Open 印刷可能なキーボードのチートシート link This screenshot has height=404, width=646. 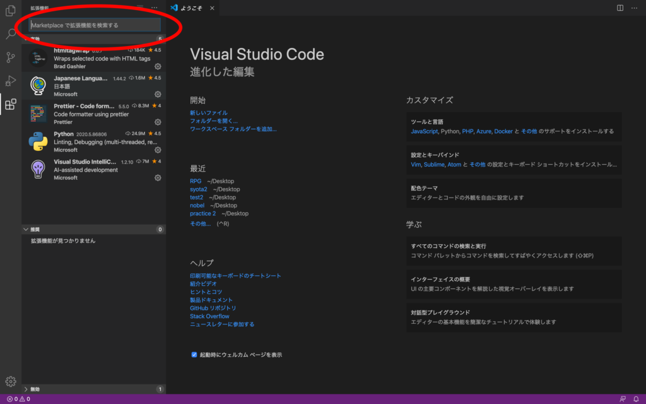click(x=235, y=275)
